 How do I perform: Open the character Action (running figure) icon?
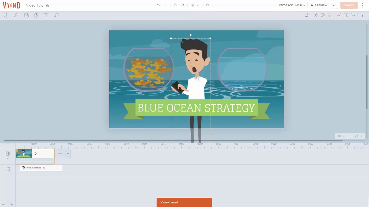[x=316, y=16]
